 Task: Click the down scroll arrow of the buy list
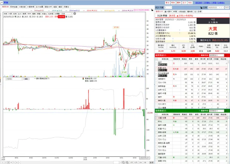[228, 107]
